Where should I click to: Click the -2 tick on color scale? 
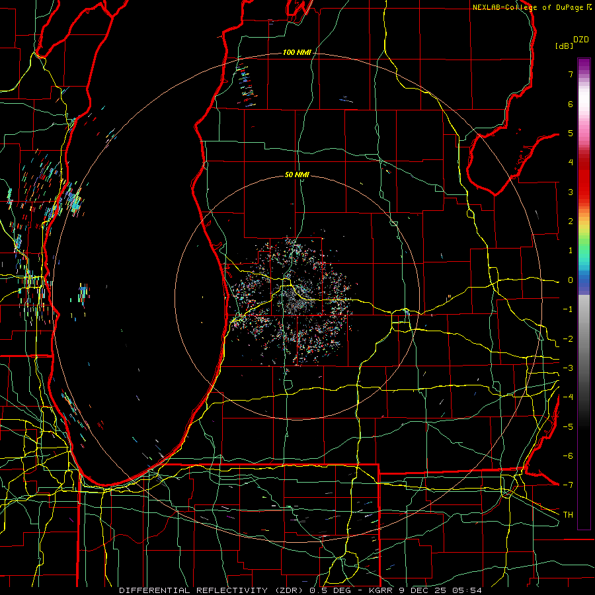coord(568,339)
